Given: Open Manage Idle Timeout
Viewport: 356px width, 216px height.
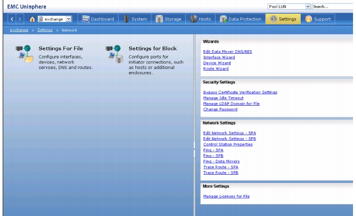Looking at the screenshot, I should [x=223, y=98].
